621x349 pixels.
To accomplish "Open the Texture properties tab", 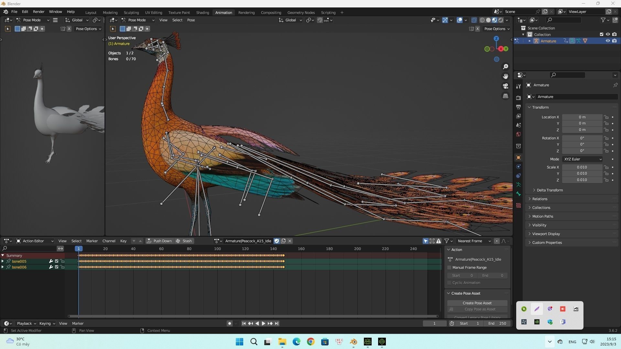I will tap(518, 205).
